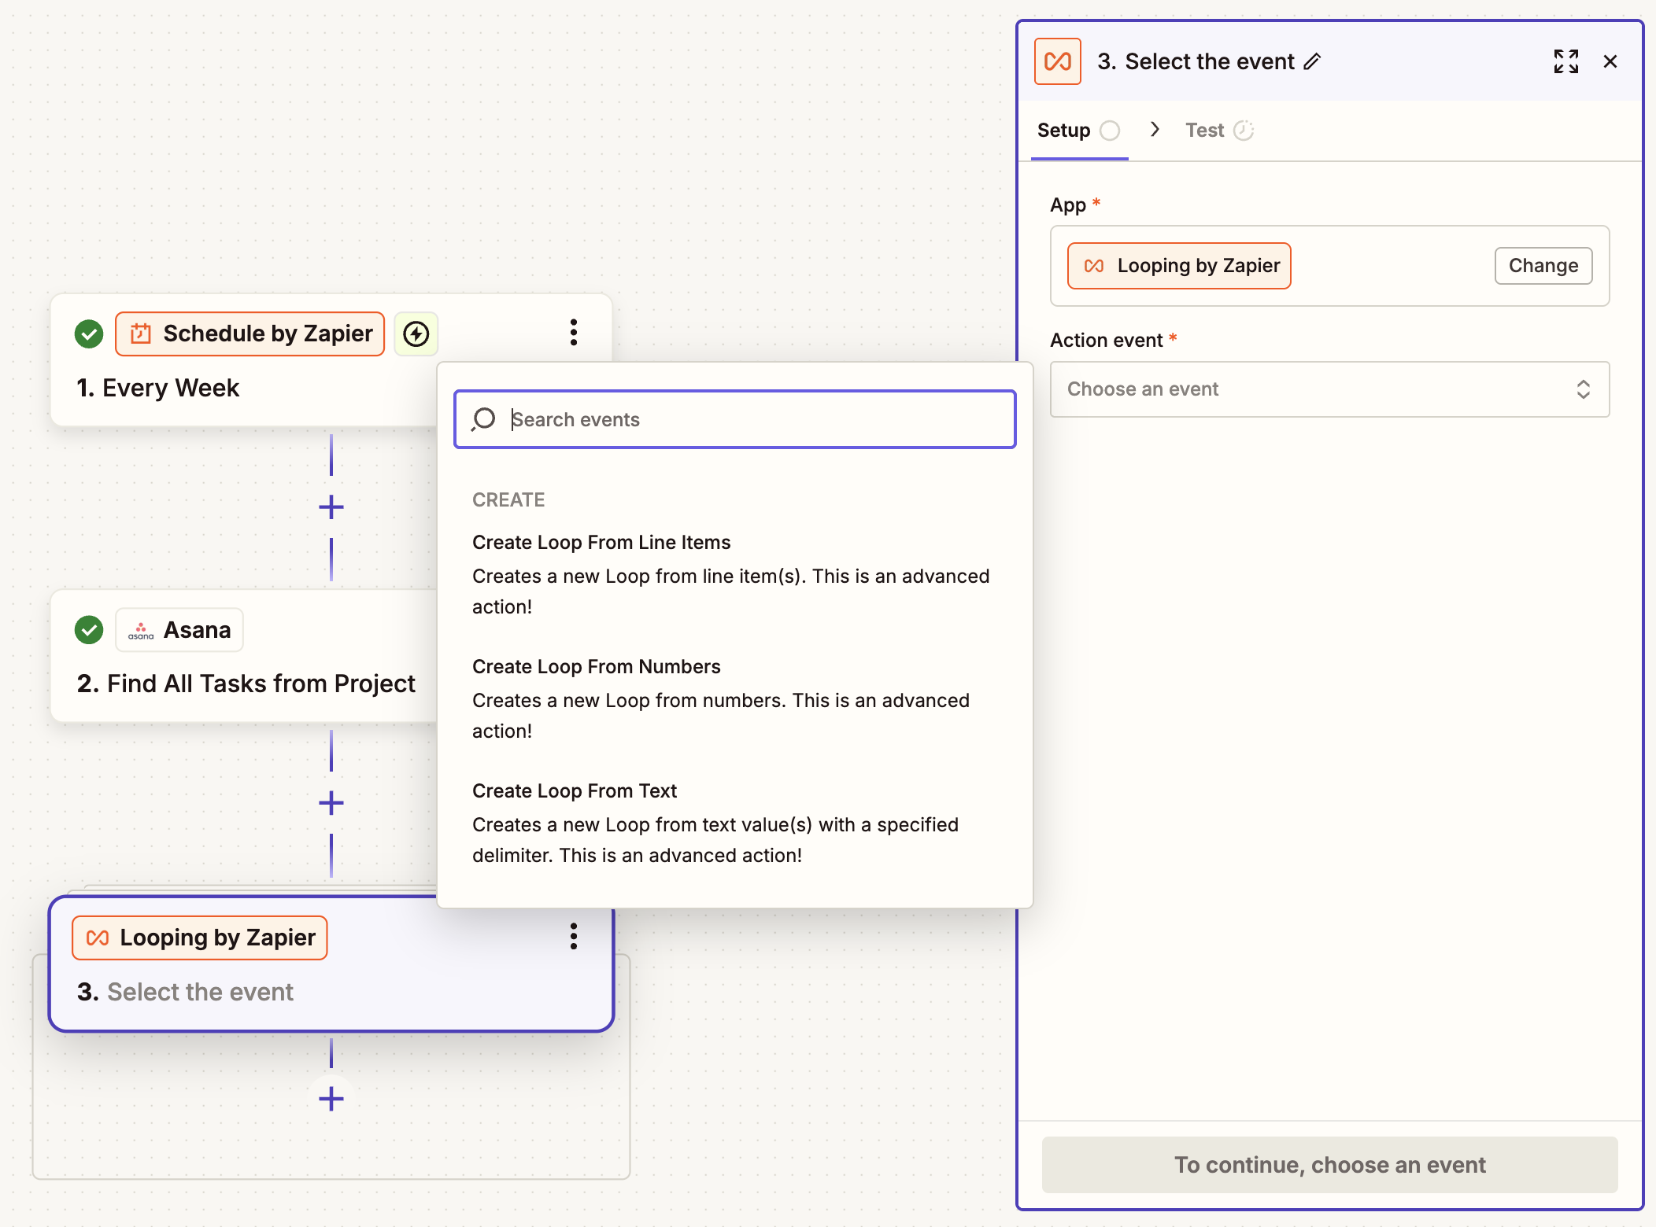
Task: Click the Looping by Zapier icon in panel header
Action: click(1057, 61)
